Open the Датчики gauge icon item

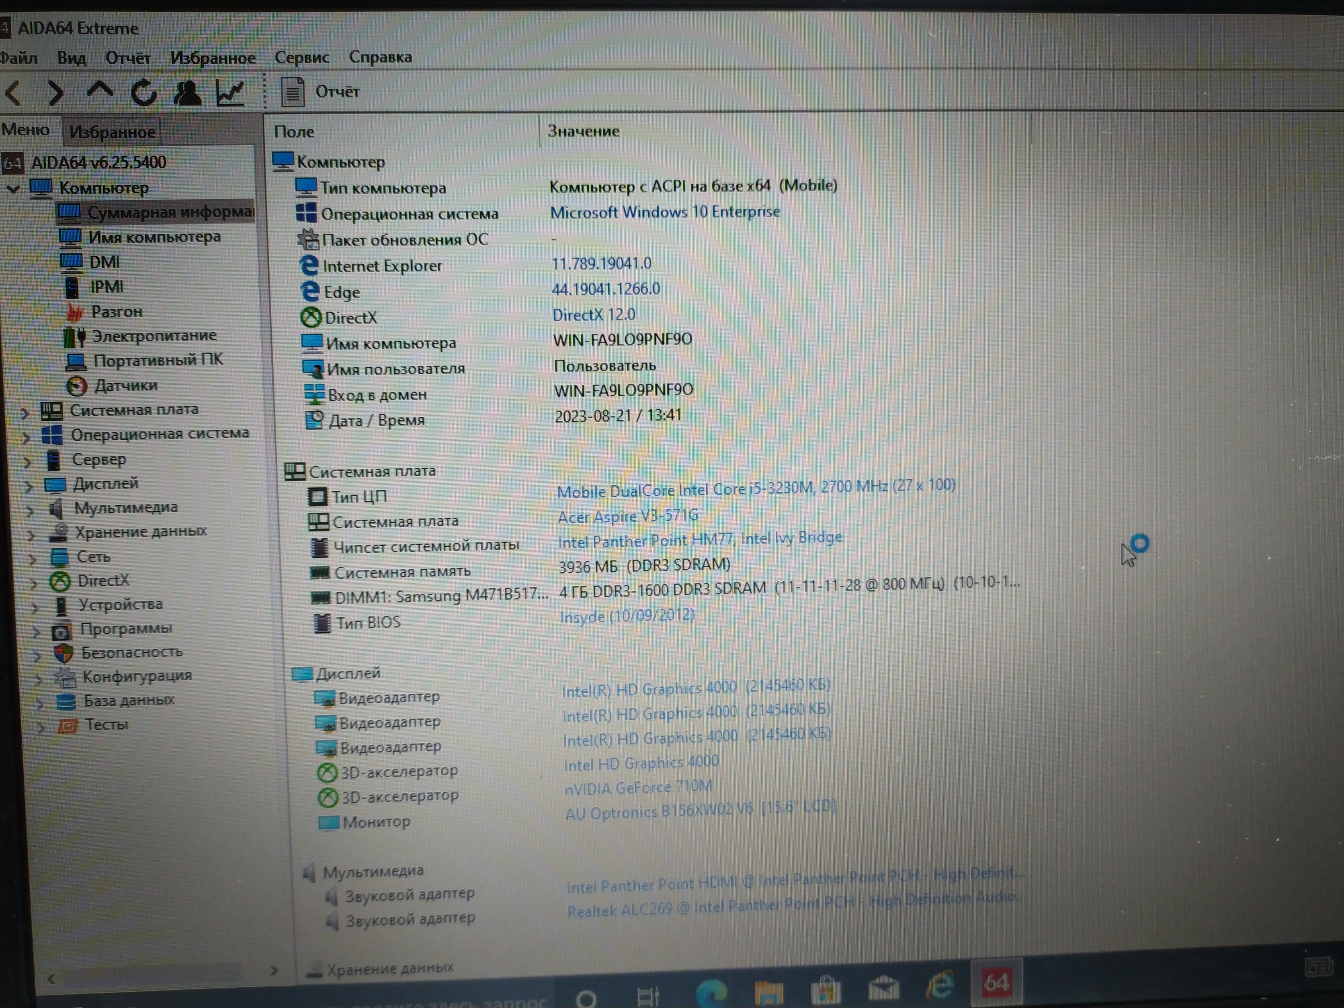(x=112, y=385)
